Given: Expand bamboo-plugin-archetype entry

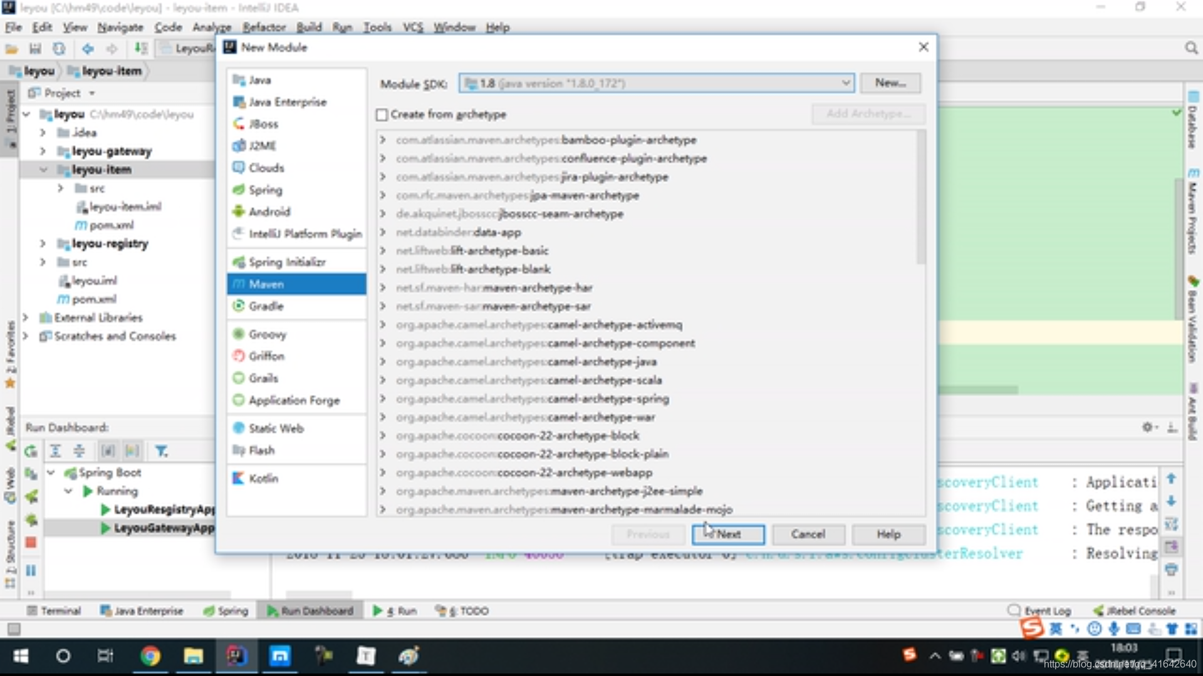Looking at the screenshot, I should (x=382, y=140).
